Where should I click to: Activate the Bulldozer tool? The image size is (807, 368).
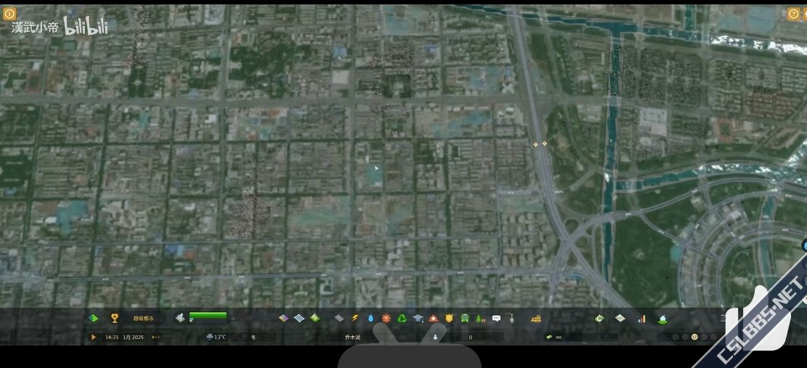click(536, 318)
